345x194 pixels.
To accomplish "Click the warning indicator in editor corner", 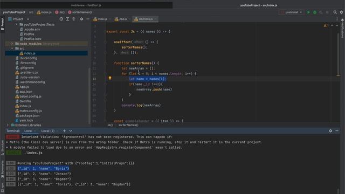I will point(326,25).
